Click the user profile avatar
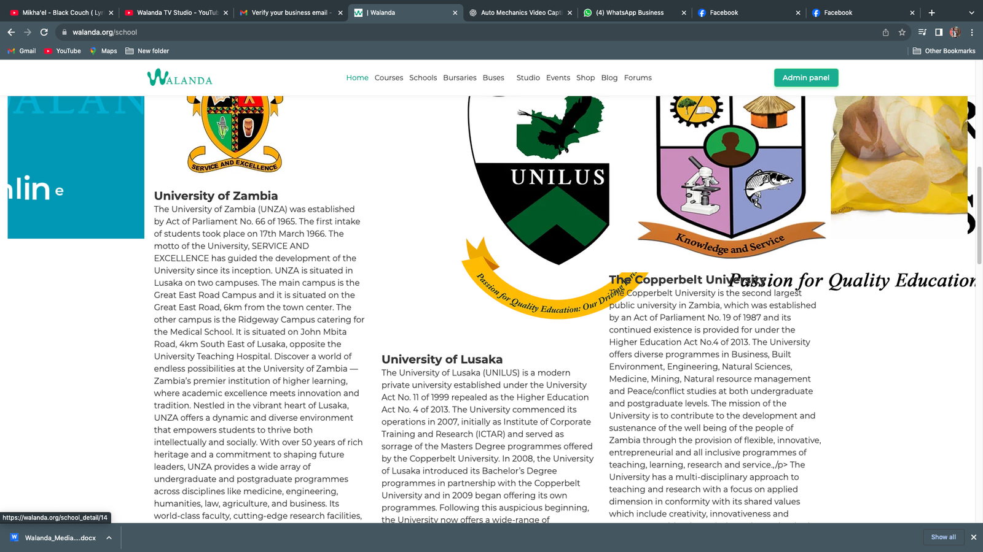This screenshot has height=552, width=983. [x=955, y=33]
